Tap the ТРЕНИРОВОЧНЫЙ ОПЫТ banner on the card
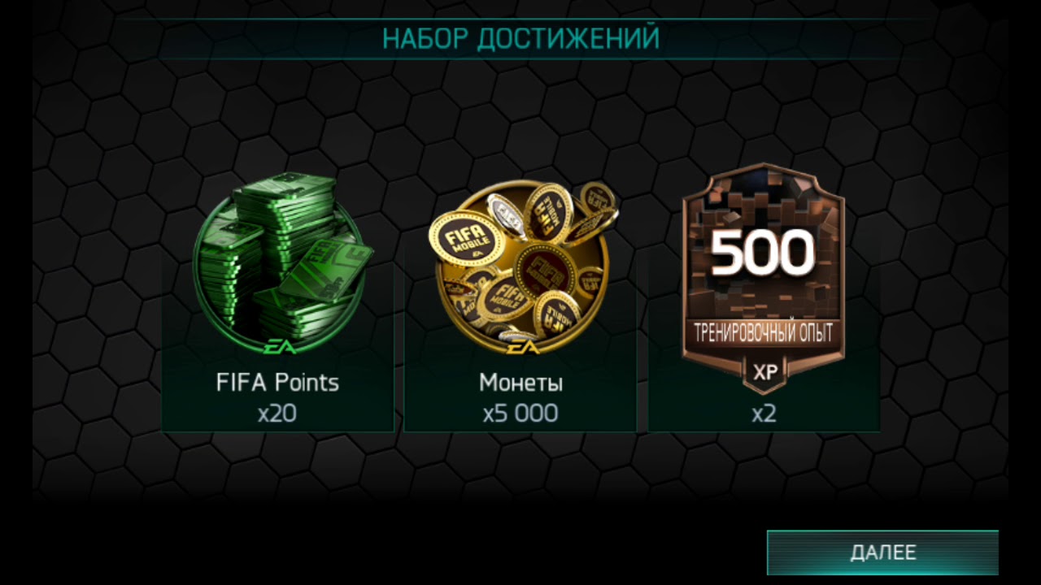The image size is (1041, 585). tap(763, 333)
